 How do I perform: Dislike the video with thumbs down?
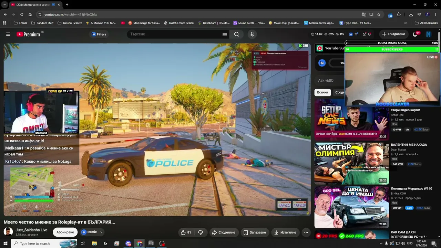click(201, 232)
